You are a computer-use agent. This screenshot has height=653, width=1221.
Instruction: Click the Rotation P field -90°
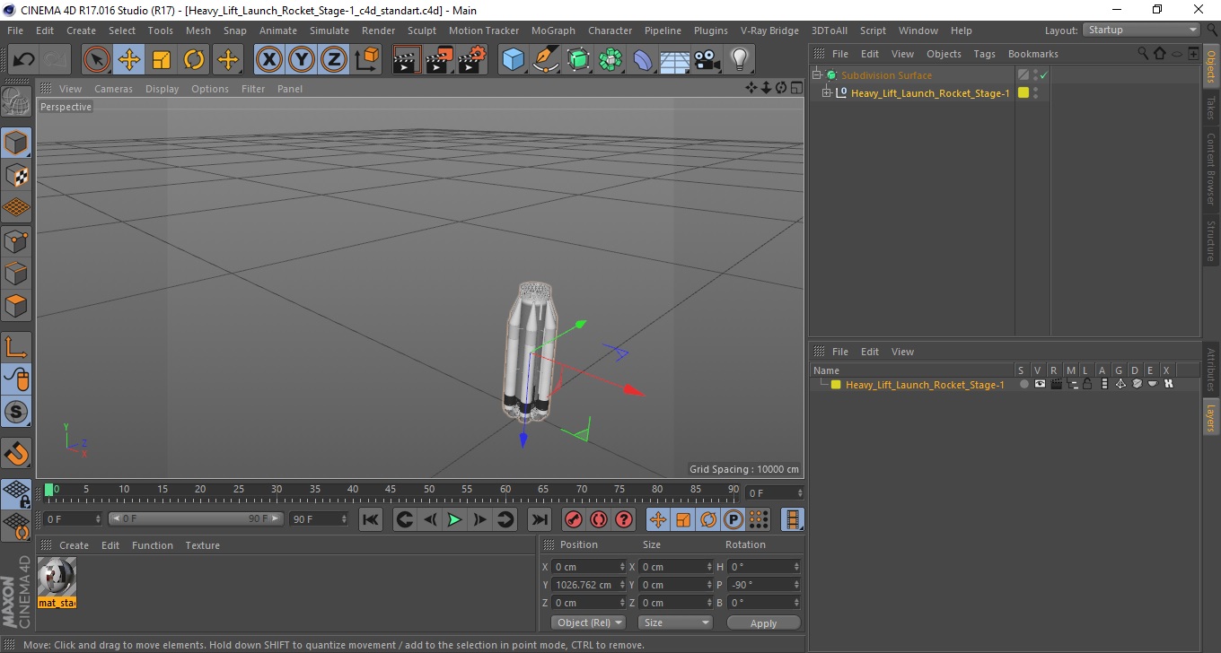[x=764, y=585]
